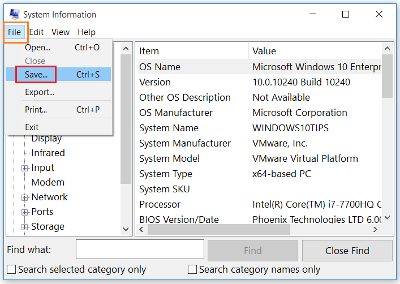Click the details vertical scrollbar thumb

coord(387,76)
